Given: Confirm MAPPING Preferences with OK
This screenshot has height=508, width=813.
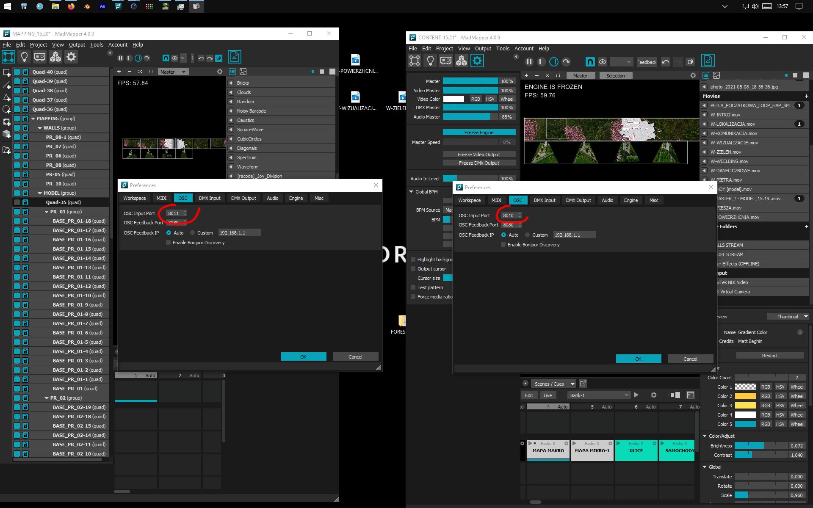Looking at the screenshot, I should click(304, 356).
